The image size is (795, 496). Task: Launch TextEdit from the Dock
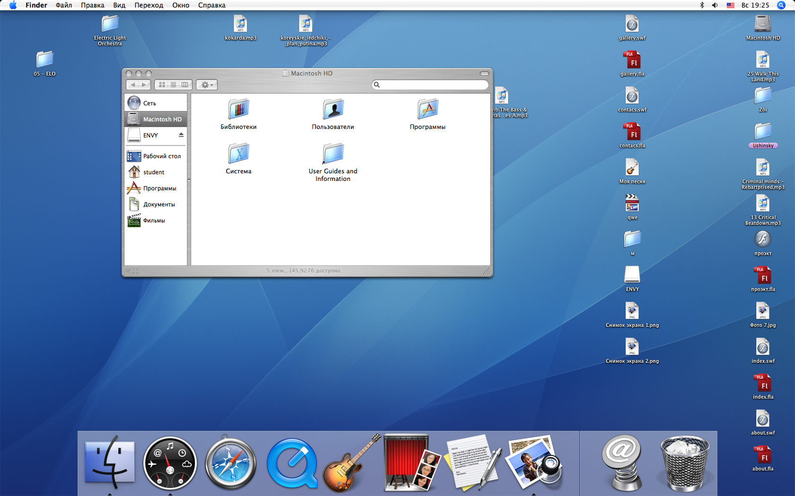(473, 463)
